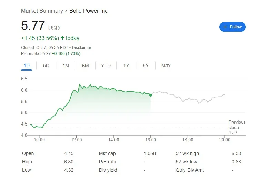Screen dimensions: 261x180
Task: Switch to the 5D chart tab
Action: (46, 66)
